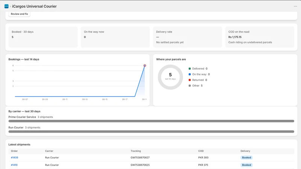Click the Run Courier shipments bar

[x=151, y=132]
